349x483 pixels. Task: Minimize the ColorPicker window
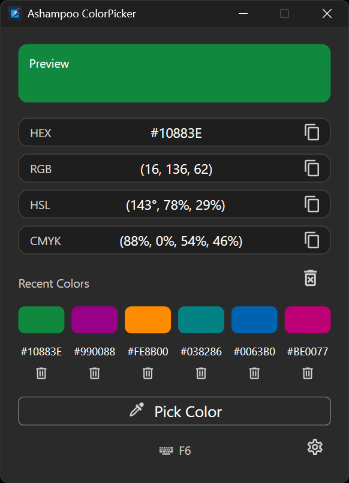coord(243,14)
